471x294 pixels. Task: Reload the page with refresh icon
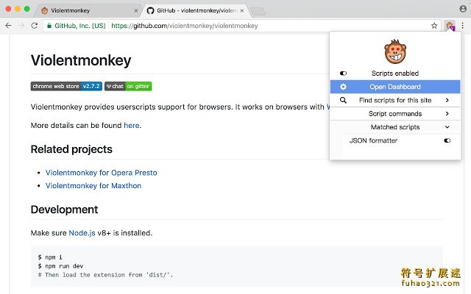point(35,26)
